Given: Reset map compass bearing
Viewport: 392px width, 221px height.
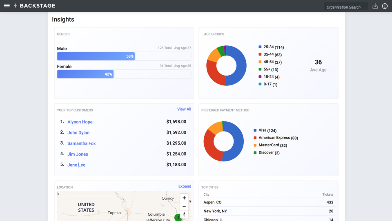Looking at the screenshot, I should click(184, 214).
